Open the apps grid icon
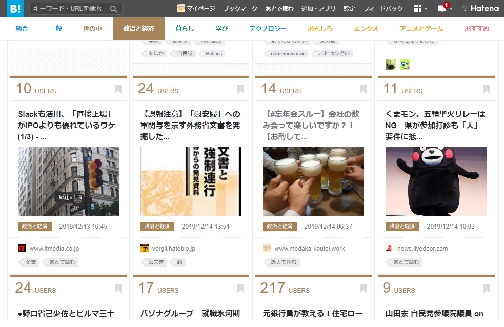Viewport: 504px width, 327px height. 417,9
